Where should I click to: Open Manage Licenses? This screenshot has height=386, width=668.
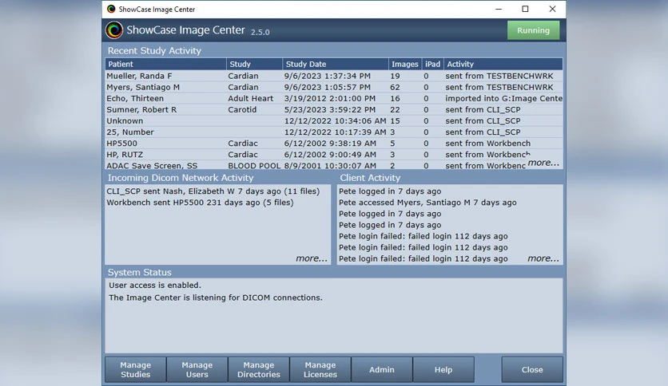320,369
